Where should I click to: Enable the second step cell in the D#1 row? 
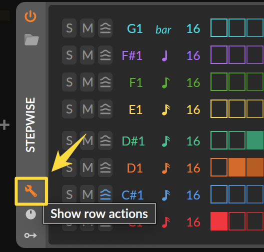(237, 140)
